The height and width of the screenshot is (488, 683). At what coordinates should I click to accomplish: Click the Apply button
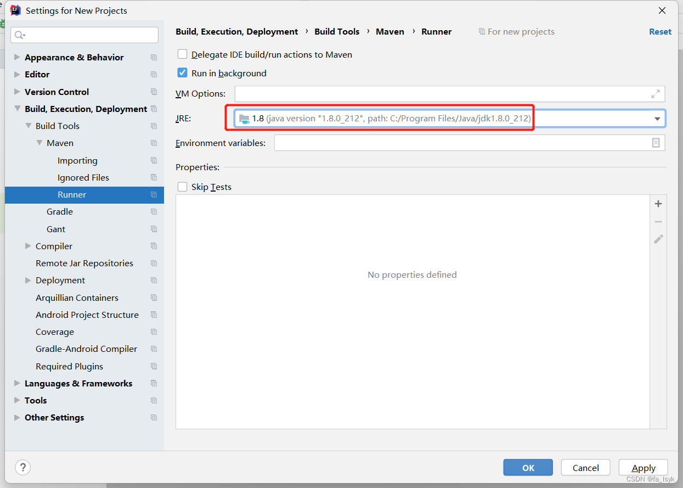click(644, 468)
